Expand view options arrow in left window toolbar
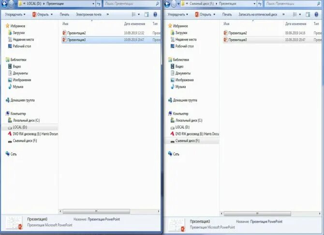Viewport: 324px width, 235px height. pos(139,15)
